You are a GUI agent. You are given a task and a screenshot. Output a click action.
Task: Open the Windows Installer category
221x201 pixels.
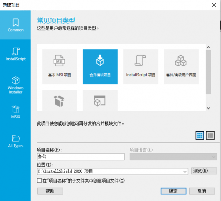pyautogui.click(x=15, y=85)
